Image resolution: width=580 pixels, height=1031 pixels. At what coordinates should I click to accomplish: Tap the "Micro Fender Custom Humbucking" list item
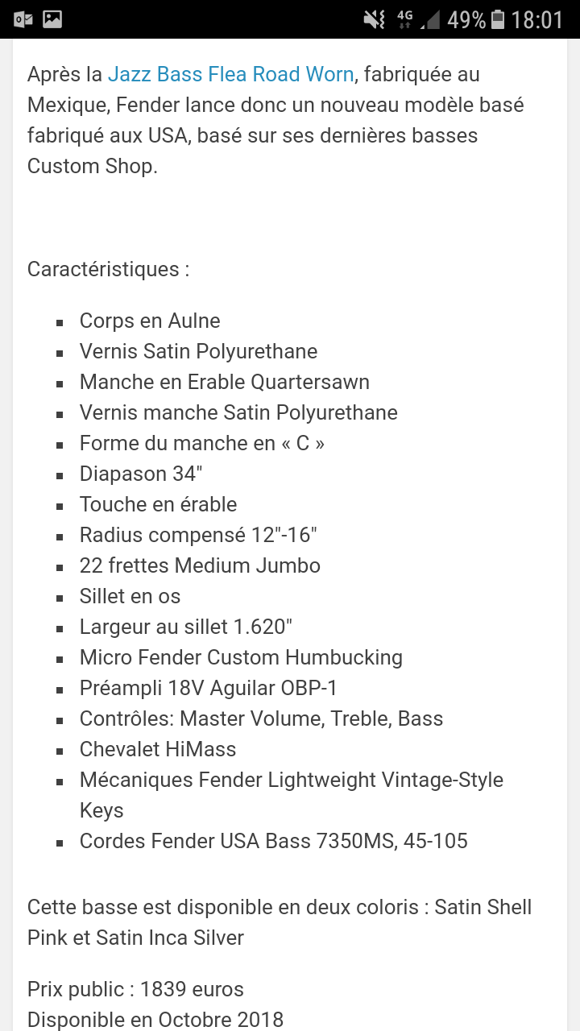(241, 657)
